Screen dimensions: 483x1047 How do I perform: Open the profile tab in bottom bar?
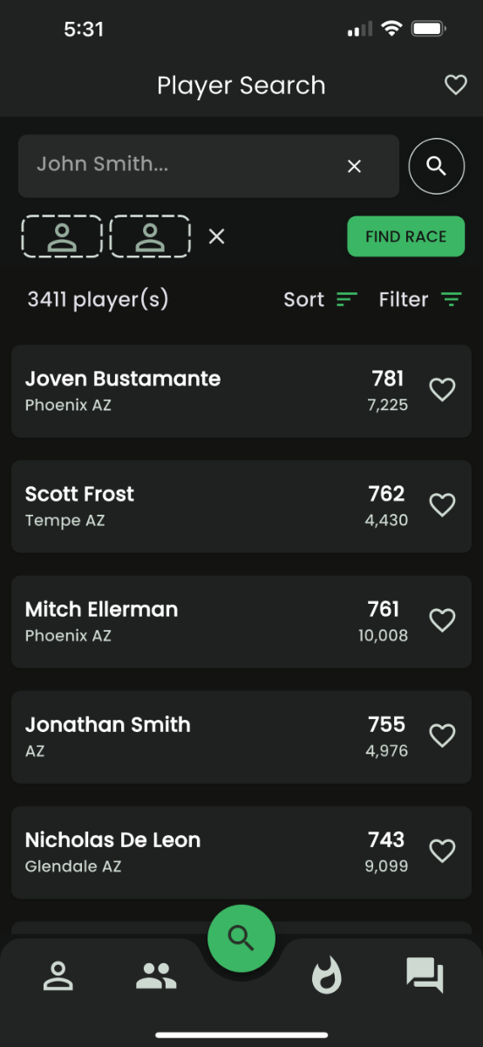(58, 975)
